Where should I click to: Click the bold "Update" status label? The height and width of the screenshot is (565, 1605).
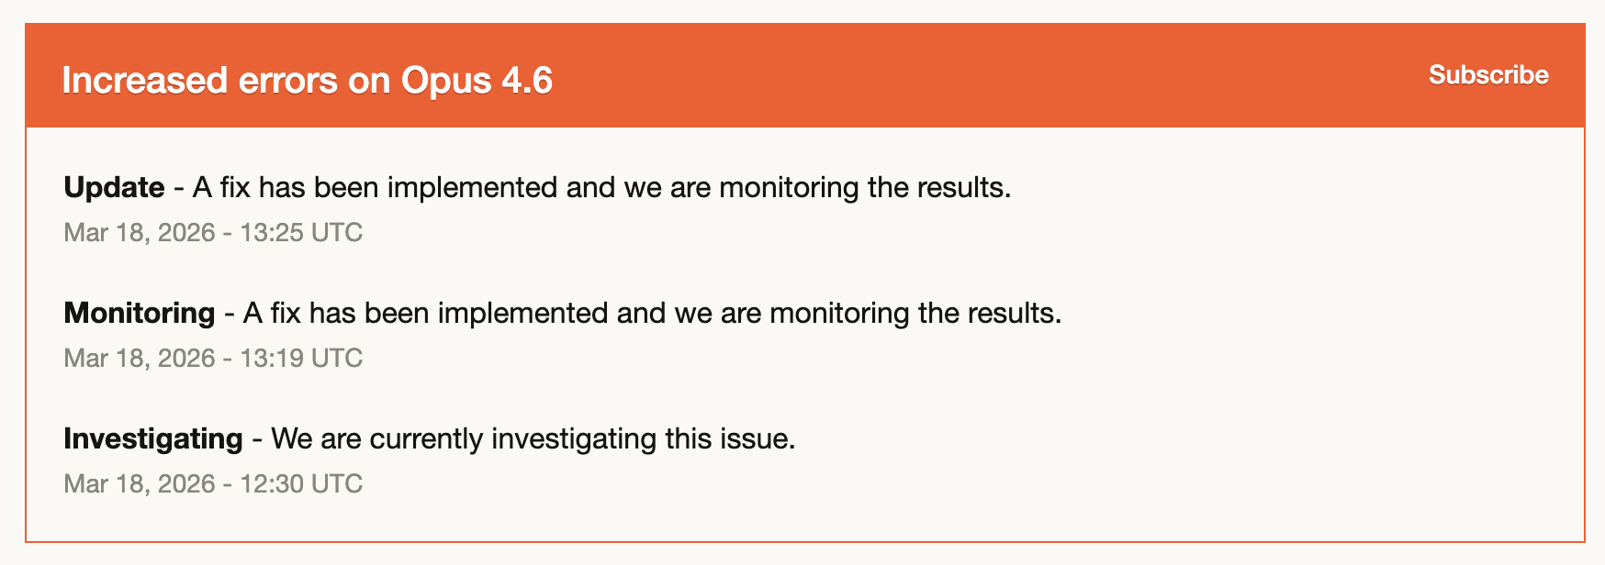pos(114,187)
